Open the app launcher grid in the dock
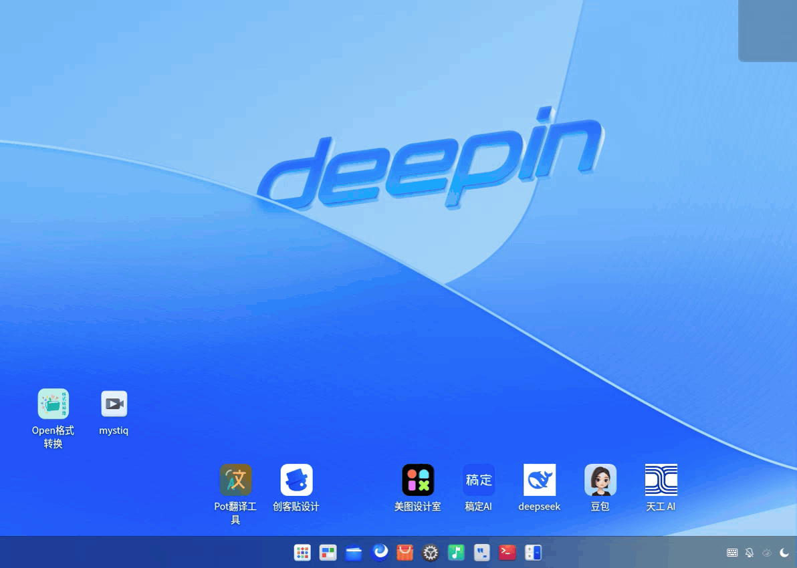 (x=302, y=552)
